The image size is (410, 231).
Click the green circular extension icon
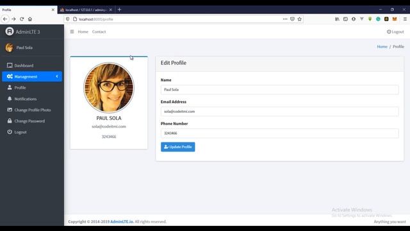click(378, 19)
